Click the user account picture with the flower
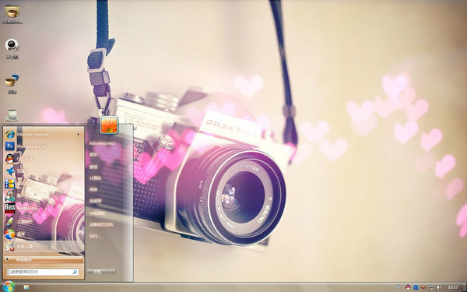 pos(109,125)
